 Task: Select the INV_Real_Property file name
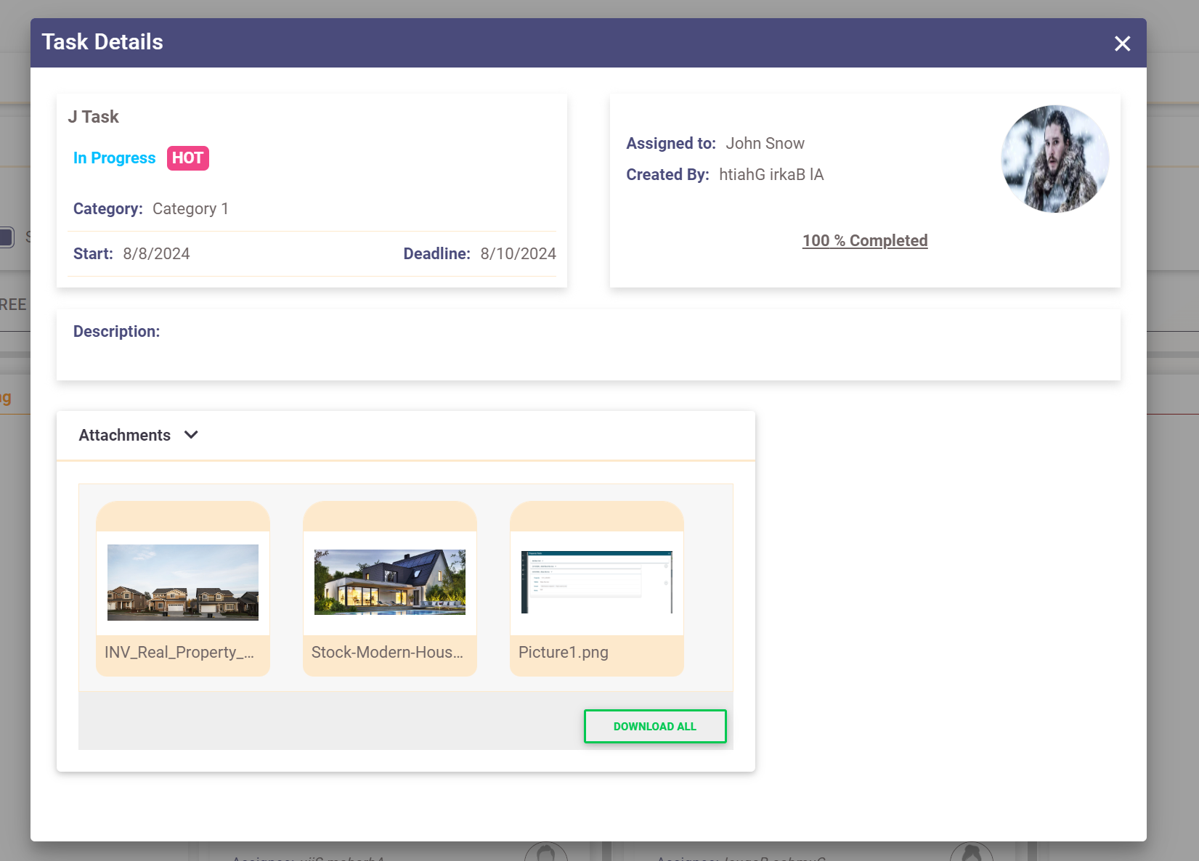pyautogui.click(x=179, y=653)
